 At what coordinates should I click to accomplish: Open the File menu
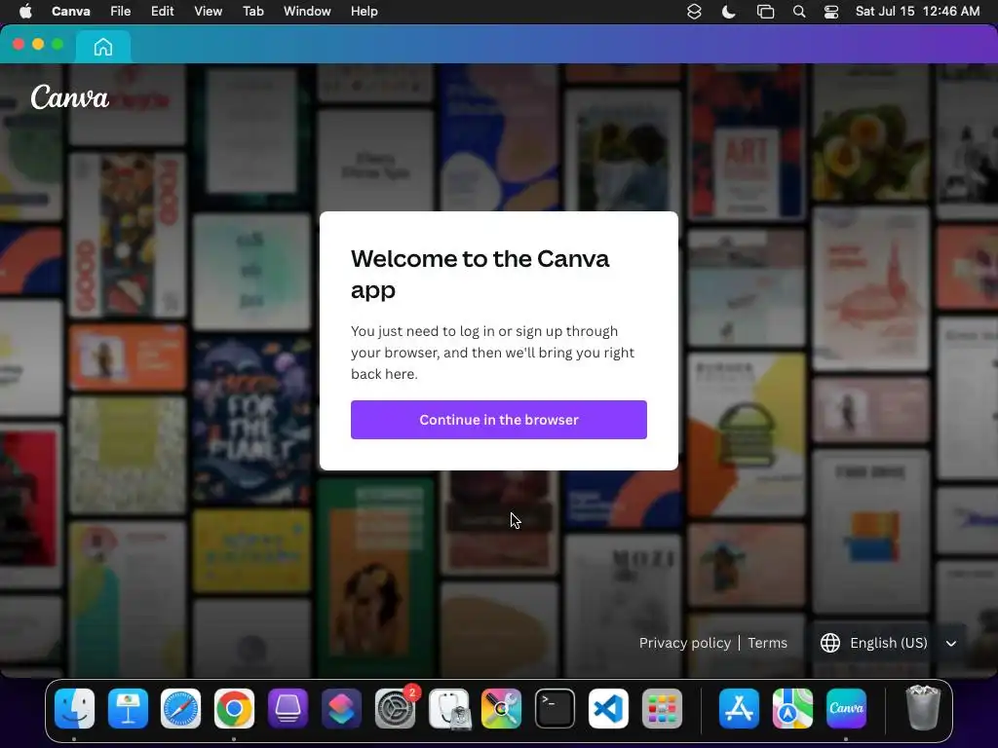(120, 12)
